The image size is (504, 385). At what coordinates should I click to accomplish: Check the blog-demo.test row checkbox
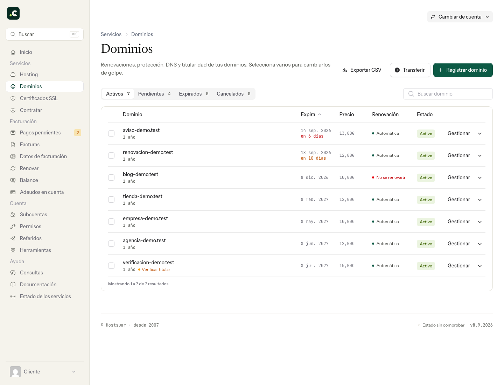point(111,177)
